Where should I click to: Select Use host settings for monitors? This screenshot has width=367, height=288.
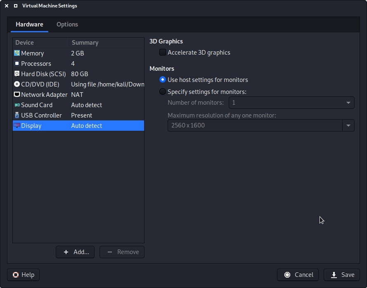[163, 80]
